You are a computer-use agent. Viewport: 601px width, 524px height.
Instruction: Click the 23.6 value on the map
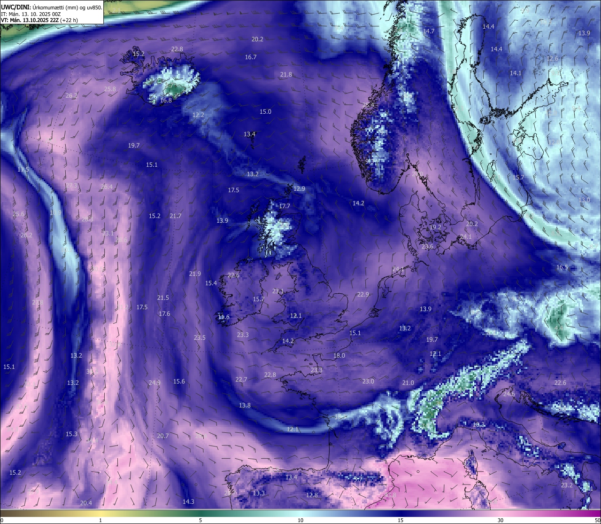point(427,246)
